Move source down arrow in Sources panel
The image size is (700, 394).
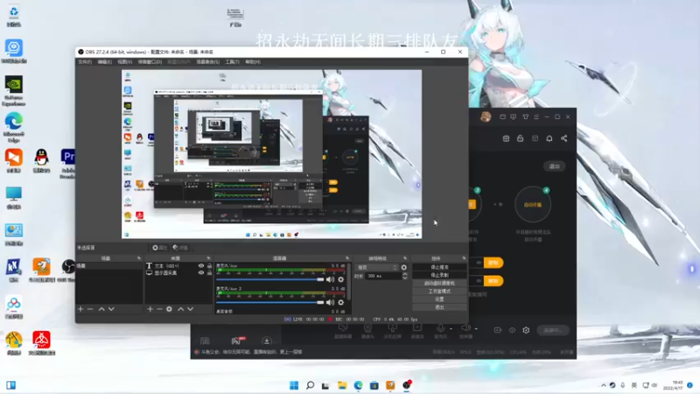point(190,309)
